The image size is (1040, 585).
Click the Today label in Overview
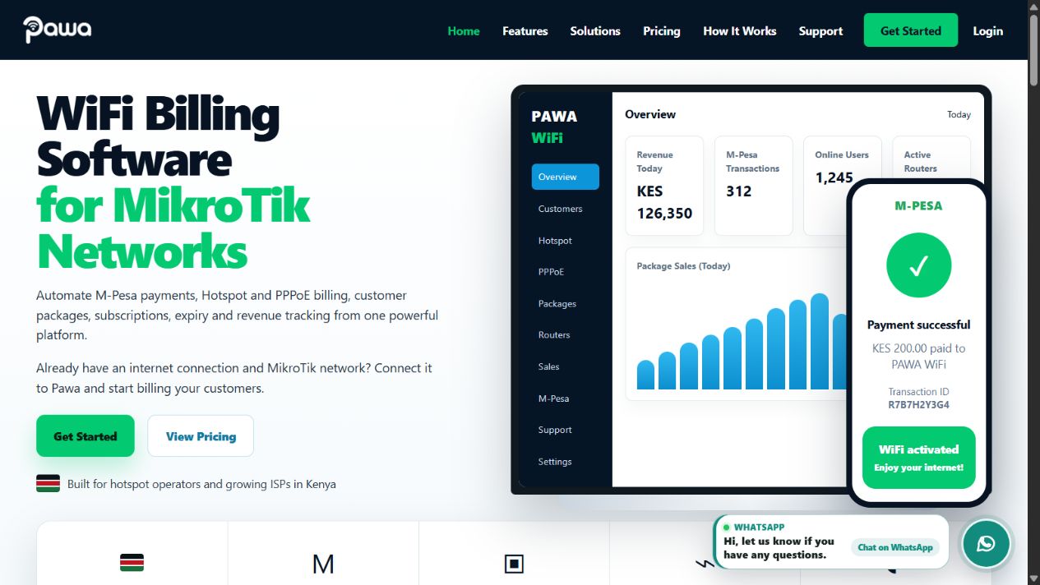959,115
